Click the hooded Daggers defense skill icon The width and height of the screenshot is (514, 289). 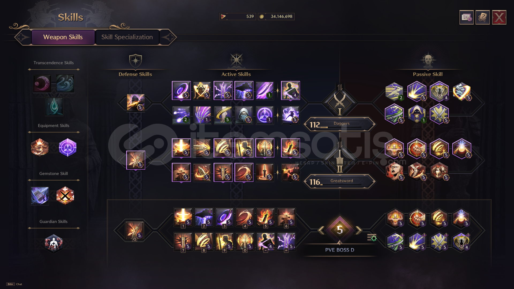point(136,103)
